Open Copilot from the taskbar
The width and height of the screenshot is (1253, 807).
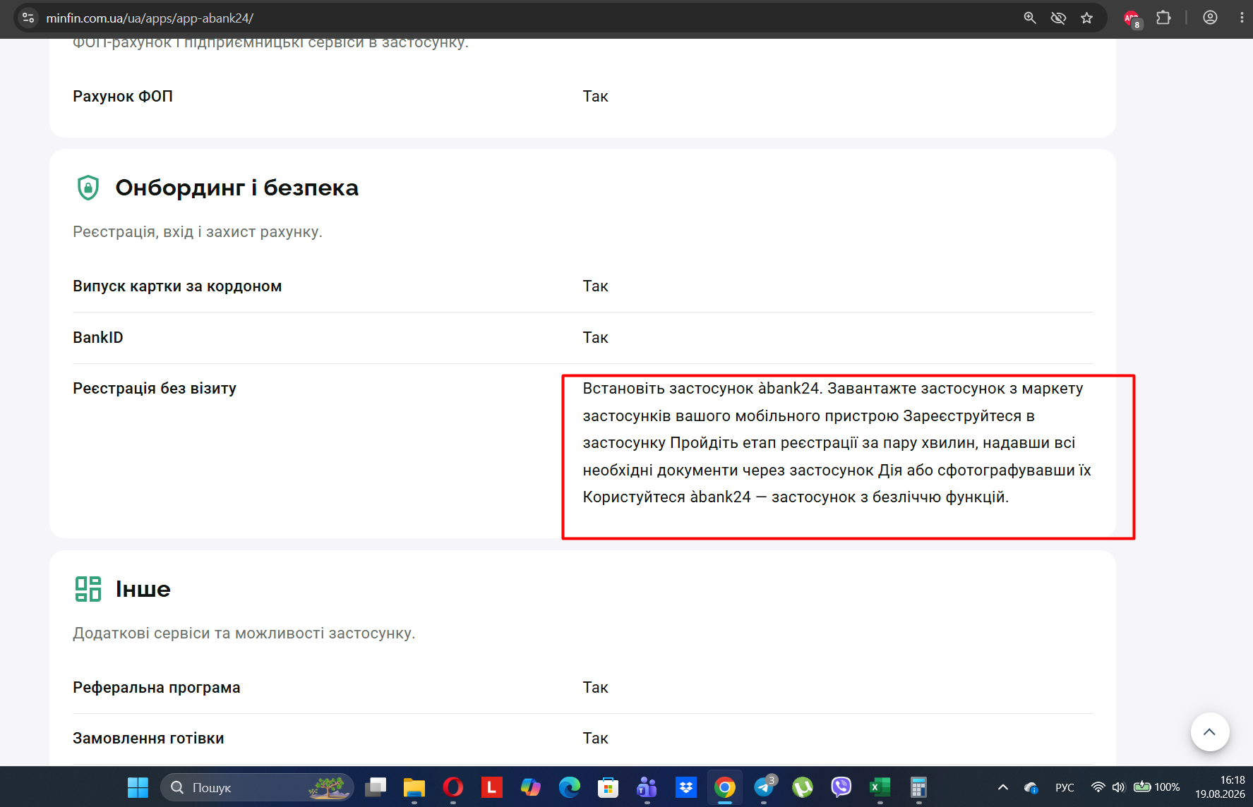531,787
